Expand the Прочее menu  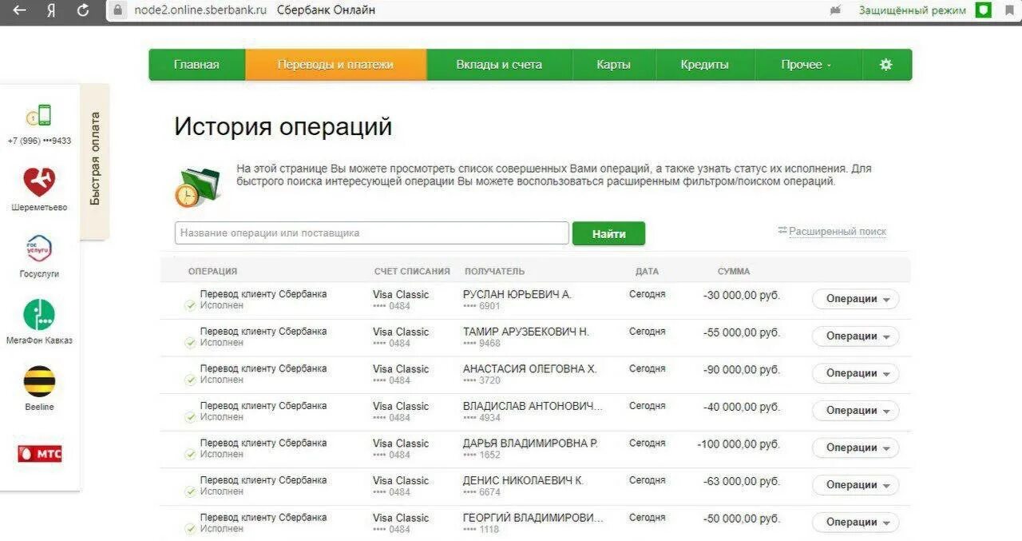806,65
